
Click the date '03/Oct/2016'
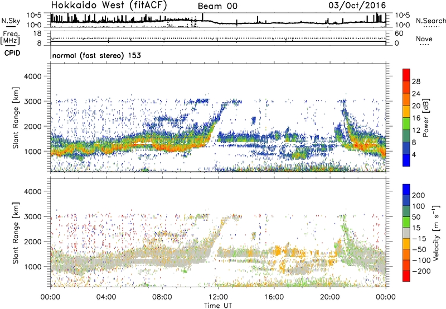coord(357,6)
